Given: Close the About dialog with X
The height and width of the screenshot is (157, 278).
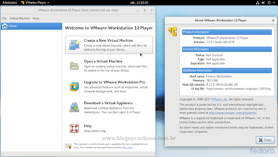Looking at the screenshot, I should 273,20.
